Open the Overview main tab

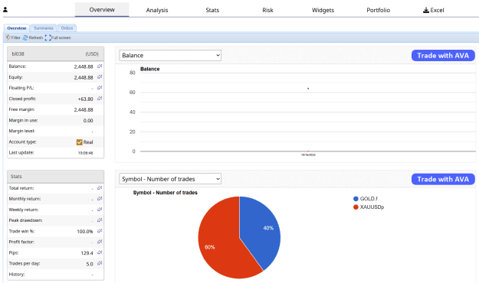pos(102,9)
